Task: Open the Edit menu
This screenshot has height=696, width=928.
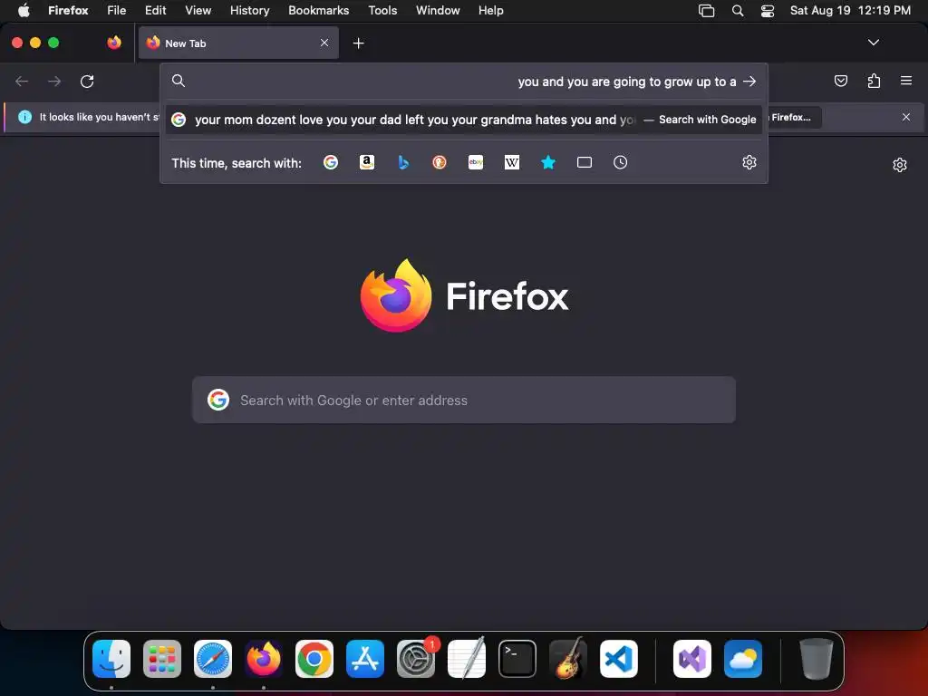Action: click(x=156, y=11)
